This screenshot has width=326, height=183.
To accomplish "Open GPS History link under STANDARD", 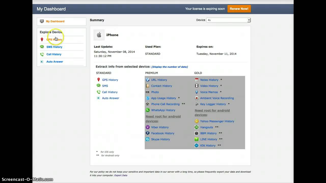I will tap(110, 80).
